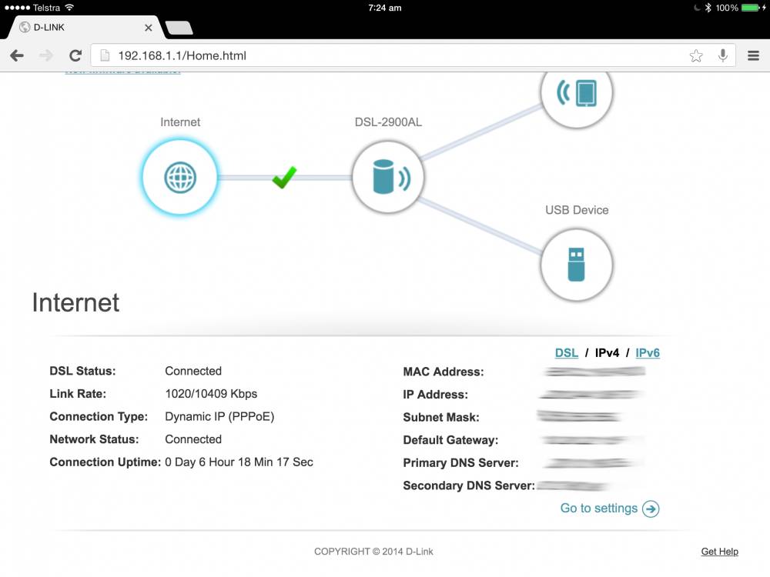Click the Default Gateway label

(x=450, y=440)
